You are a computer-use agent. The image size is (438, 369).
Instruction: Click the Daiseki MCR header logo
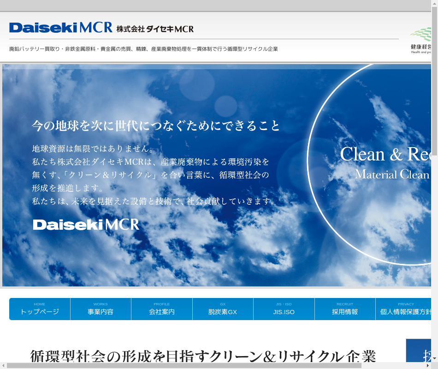(60, 28)
